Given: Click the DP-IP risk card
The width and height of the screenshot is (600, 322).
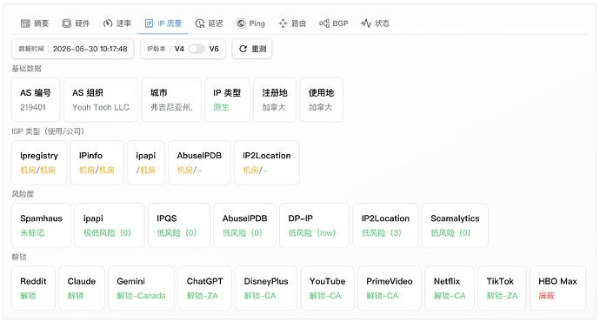Looking at the screenshot, I should click(x=314, y=225).
